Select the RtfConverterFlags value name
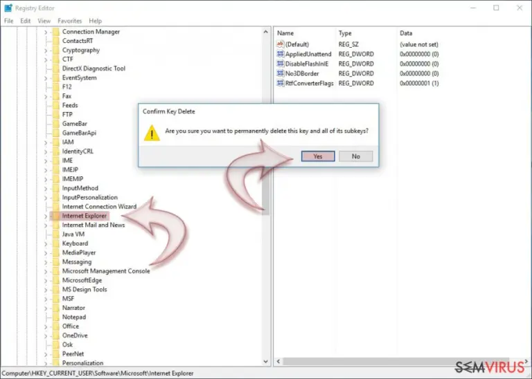 310,83
